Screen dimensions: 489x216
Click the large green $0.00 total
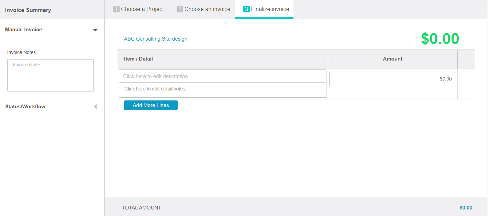pos(440,39)
